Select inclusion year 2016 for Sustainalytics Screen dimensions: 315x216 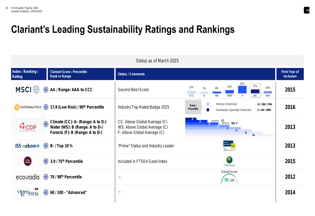tap(290, 107)
